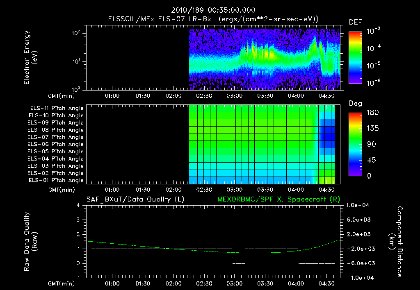Click the 10^-6 tick on DEF colorbar
This screenshot has width=420, height=290.
point(373,83)
